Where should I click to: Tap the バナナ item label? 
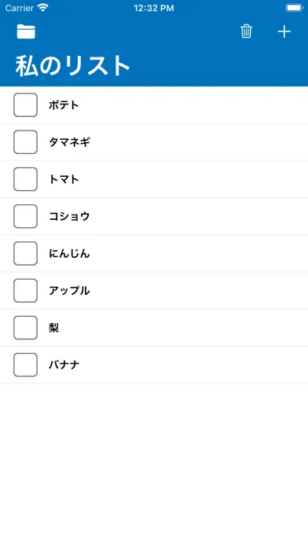tap(64, 365)
